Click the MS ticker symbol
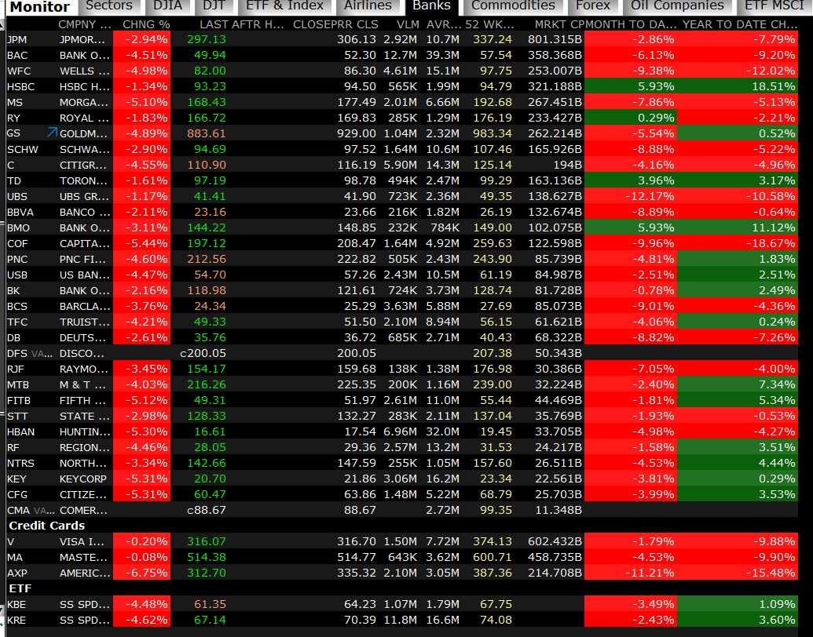The height and width of the screenshot is (637, 813). point(14,103)
